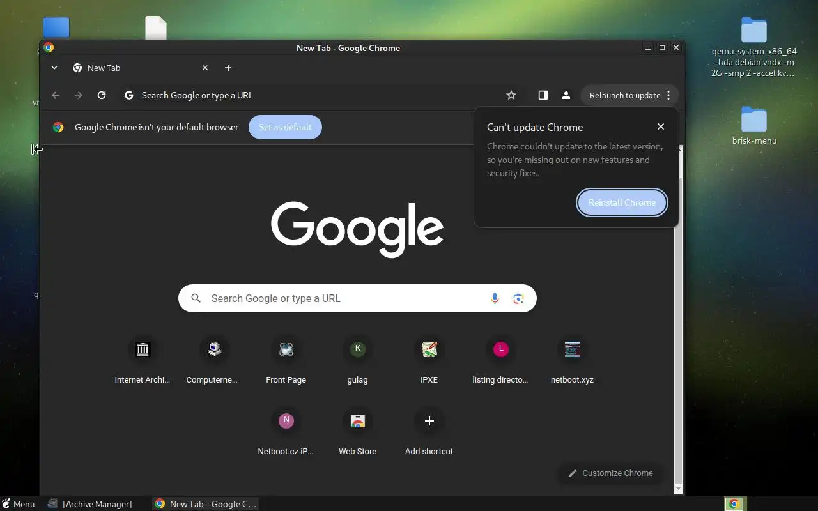The height and width of the screenshot is (511, 818).
Task: Dismiss the Can't update Chrome popup
Action: pyautogui.click(x=661, y=126)
